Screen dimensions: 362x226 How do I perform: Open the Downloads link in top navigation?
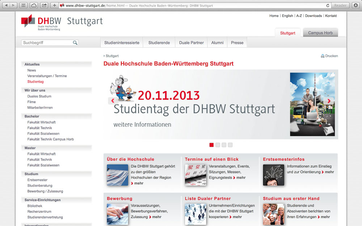point(313,16)
